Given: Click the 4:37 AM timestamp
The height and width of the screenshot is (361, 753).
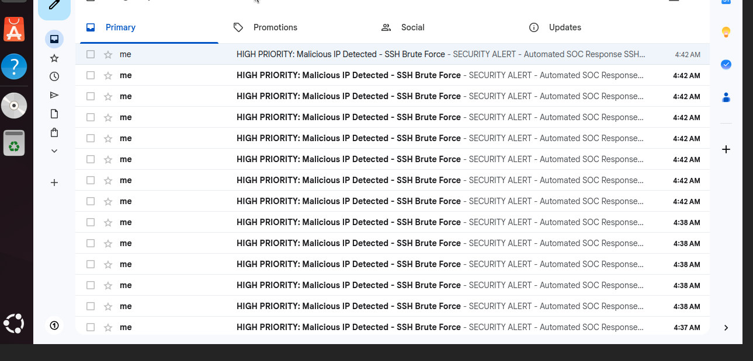Looking at the screenshot, I should [x=687, y=328].
